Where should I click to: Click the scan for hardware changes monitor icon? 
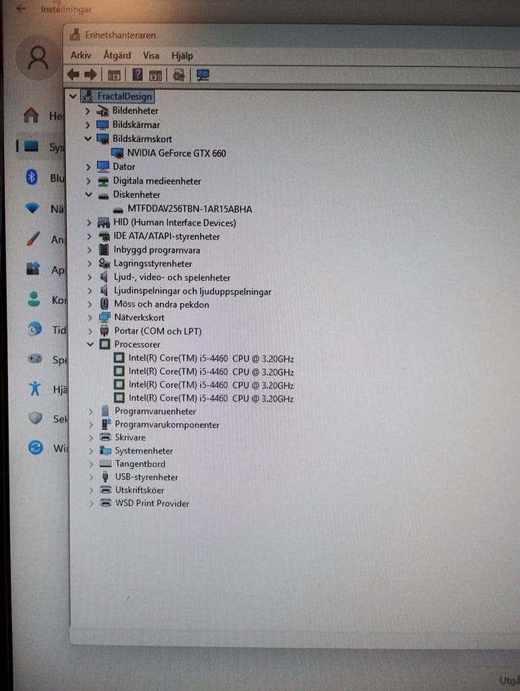[x=203, y=76]
